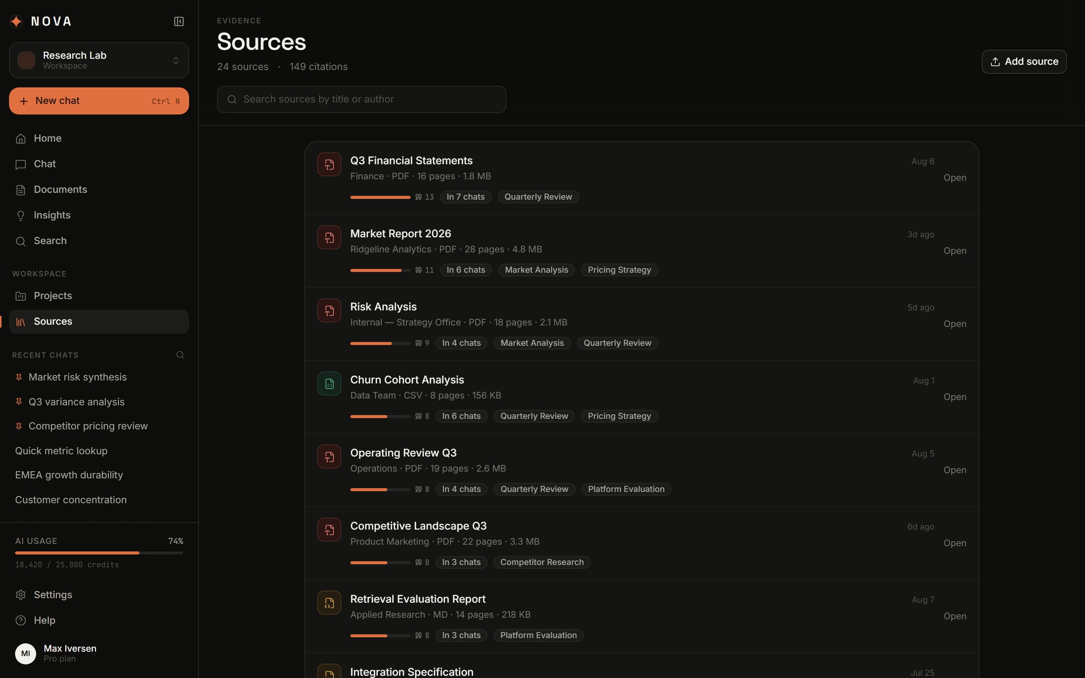Click the In 7 chats badge

(465, 197)
